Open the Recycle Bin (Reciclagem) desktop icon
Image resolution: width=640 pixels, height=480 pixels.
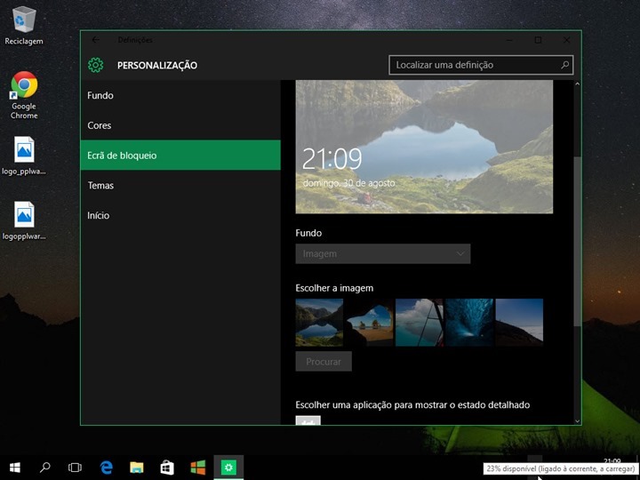click(24, 25)
